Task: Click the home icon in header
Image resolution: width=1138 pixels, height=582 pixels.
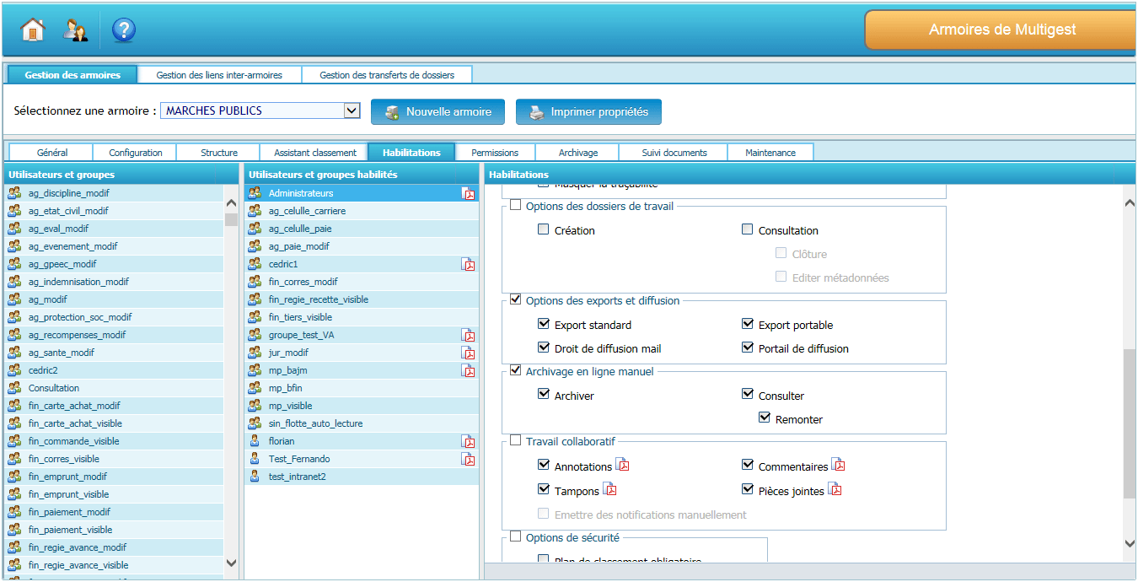Action: click(x=32, y=30)
